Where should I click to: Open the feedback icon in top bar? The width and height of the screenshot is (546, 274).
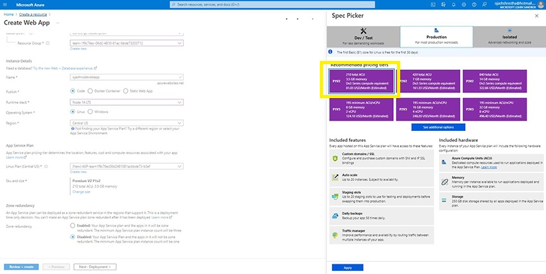tap(484, 5)
